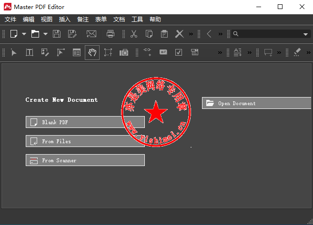This screenshot has width=313, height=225.
Task: Open the 视图 menu
Action: click(x=47, y=20)
